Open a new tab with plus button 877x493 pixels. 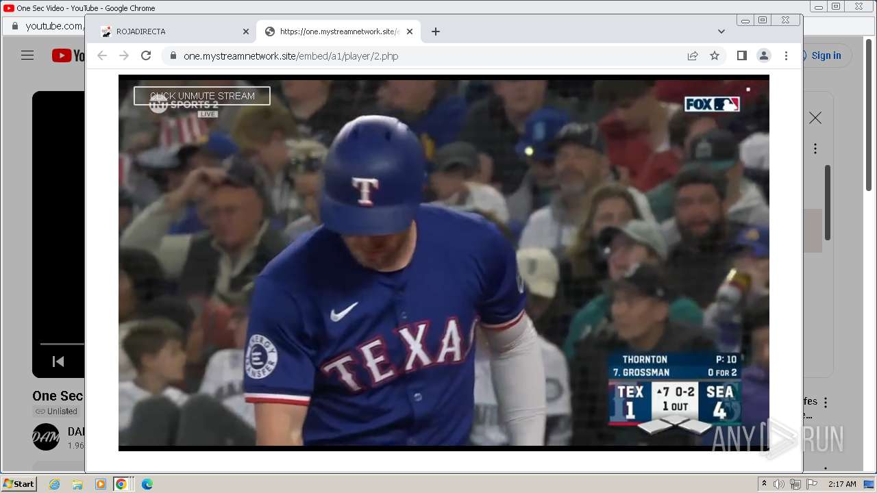pyautogui.click(x=436, y=31)
